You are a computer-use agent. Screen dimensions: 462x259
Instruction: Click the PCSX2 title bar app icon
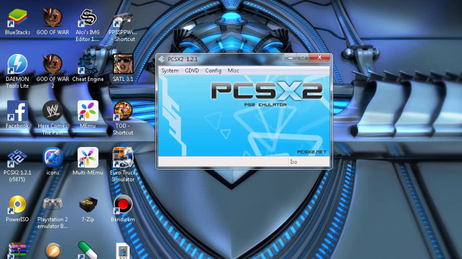click(162, 59)
